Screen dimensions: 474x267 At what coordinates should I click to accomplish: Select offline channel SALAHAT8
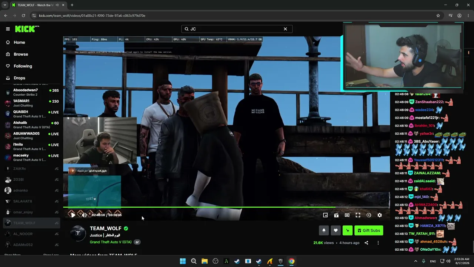[x=31, y=201]
